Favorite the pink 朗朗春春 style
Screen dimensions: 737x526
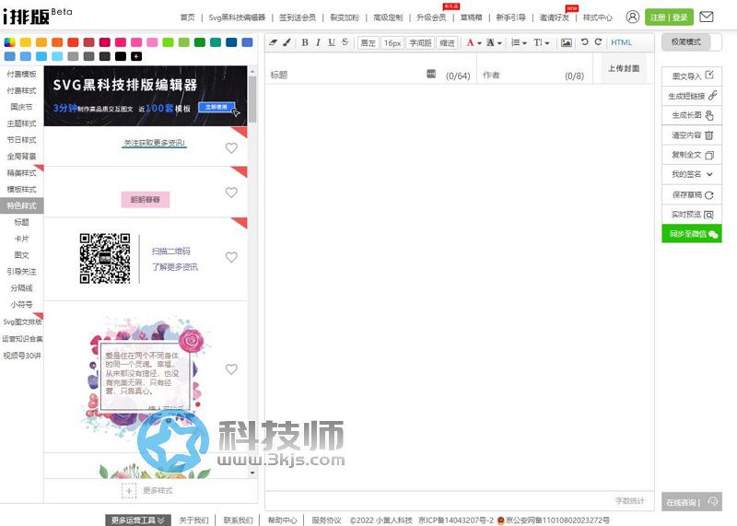click(x=231, y=193)
